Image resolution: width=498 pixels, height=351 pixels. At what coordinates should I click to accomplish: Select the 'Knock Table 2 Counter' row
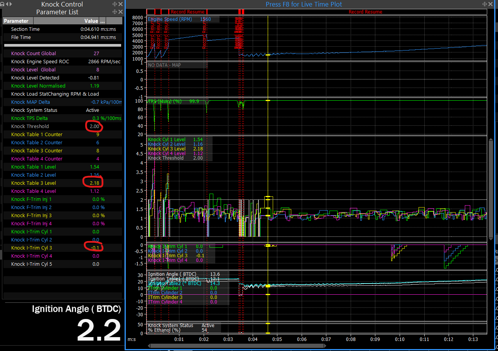pos(62,143)
